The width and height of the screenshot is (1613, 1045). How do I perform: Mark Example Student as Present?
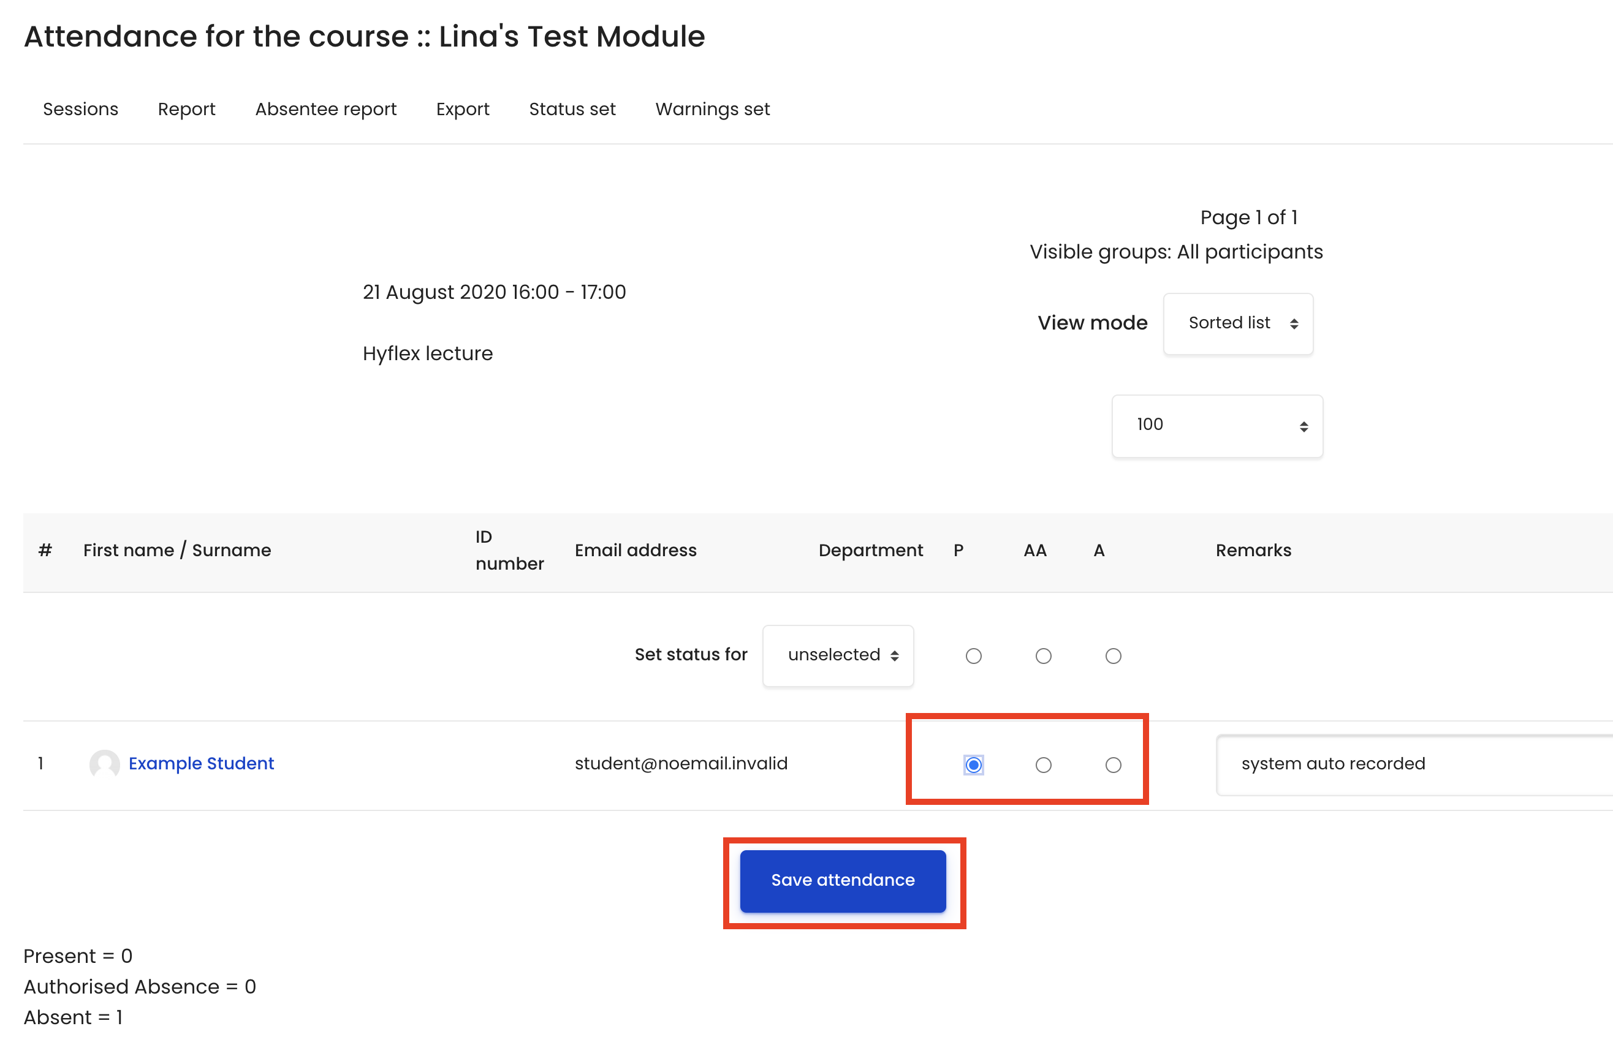pos(973,764)
